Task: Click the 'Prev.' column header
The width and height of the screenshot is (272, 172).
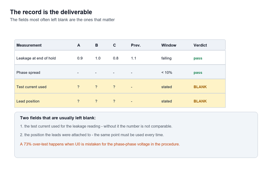Action: click(136, 45)
